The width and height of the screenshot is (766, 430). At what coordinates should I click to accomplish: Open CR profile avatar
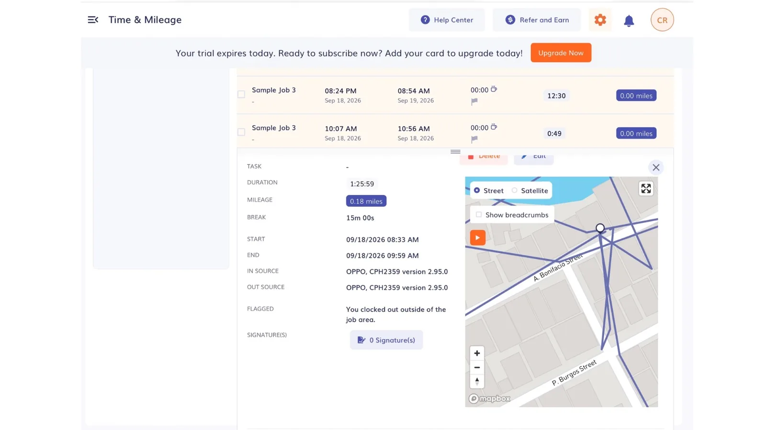point(662,20)
